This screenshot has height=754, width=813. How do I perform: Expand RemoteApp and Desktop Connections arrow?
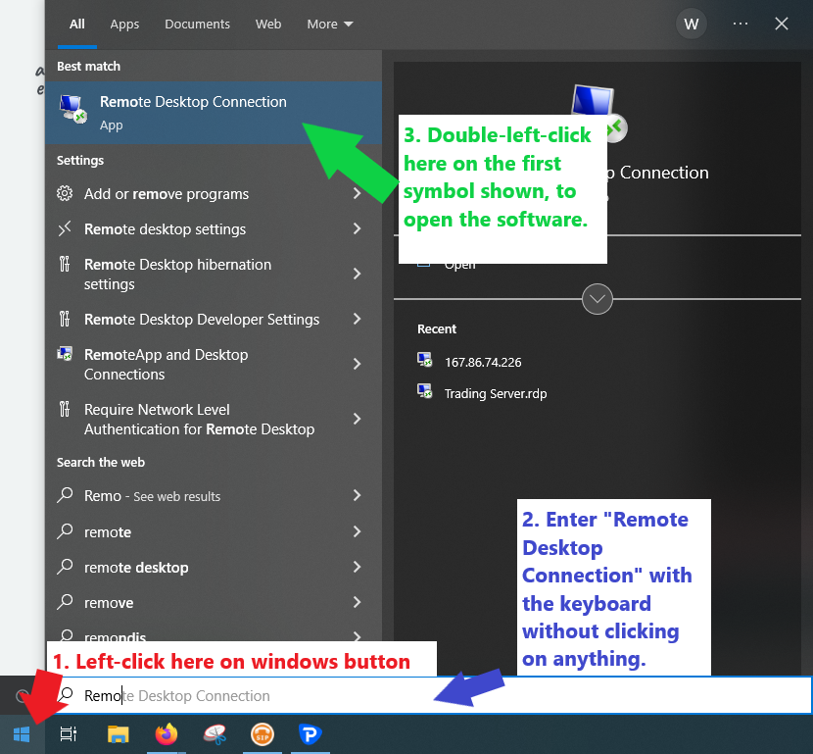[358, 364]
